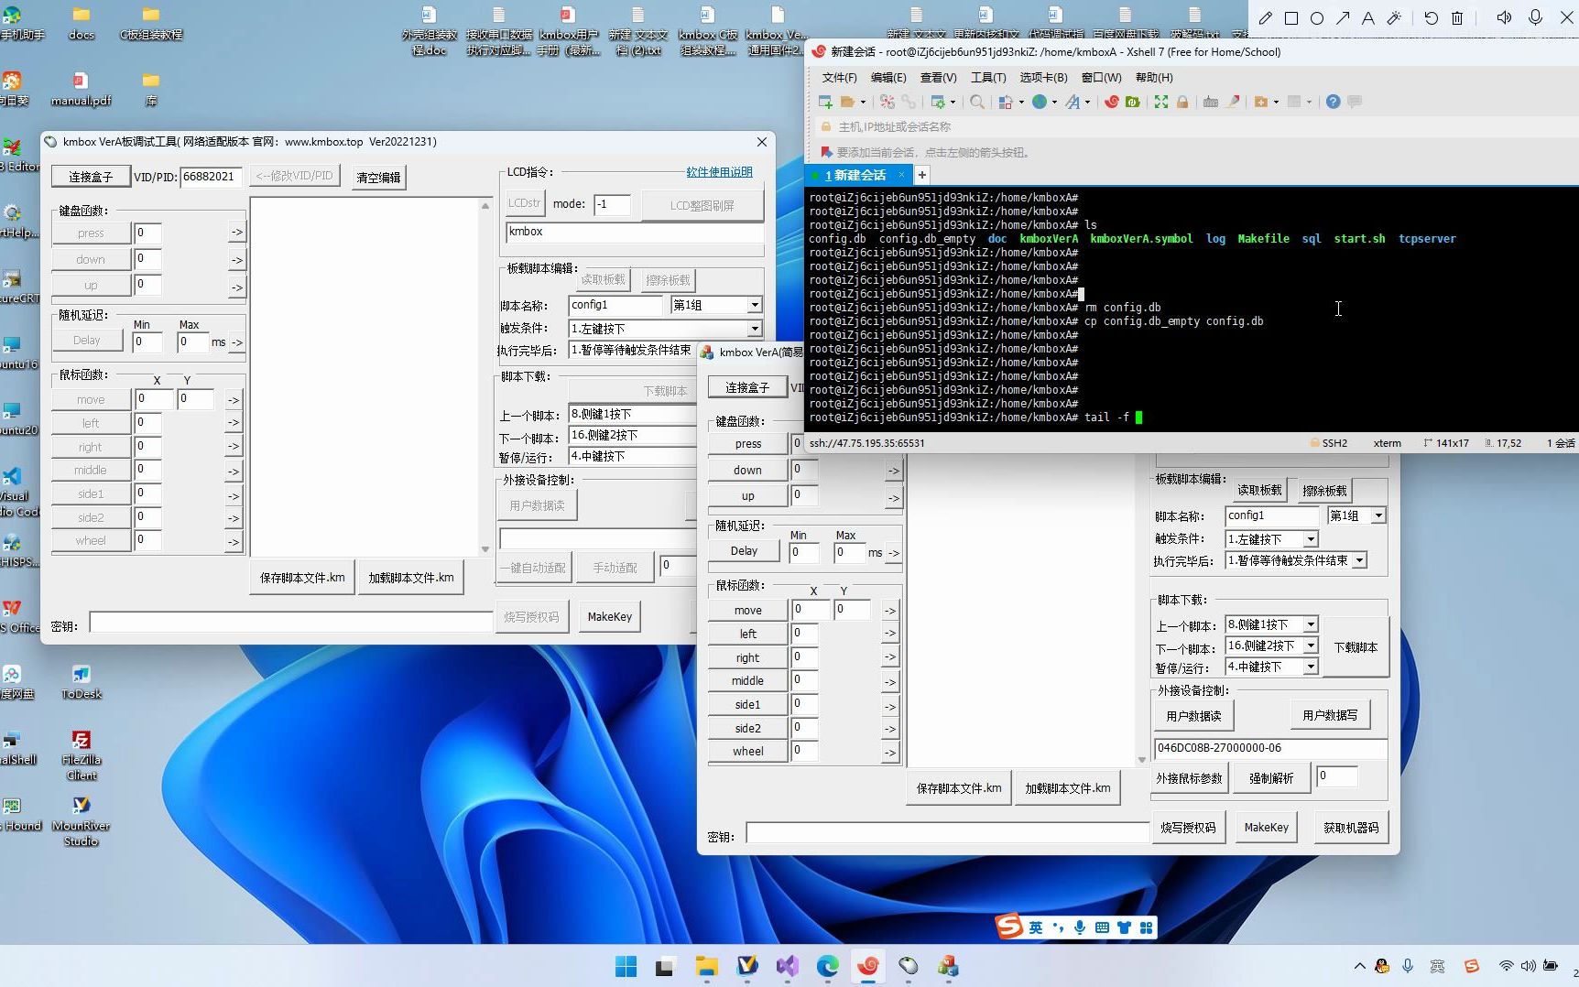Open the 工具(T) menu in Xshell
Viewport: 1579px width, 987px height.
click(x=988, y=78)
